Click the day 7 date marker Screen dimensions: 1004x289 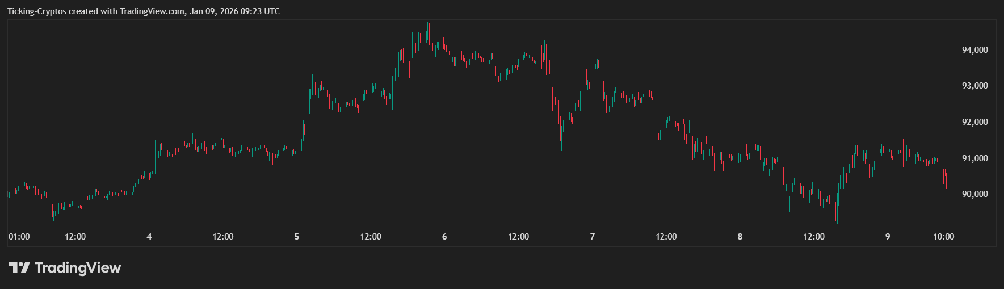(593, 237)
